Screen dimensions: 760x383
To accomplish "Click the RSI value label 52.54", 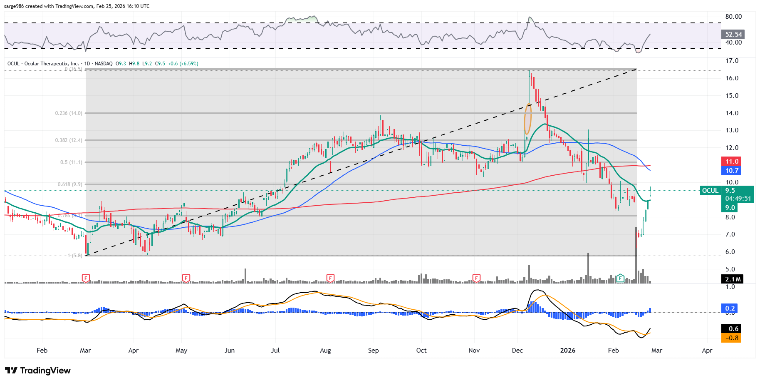I will 733,35.
